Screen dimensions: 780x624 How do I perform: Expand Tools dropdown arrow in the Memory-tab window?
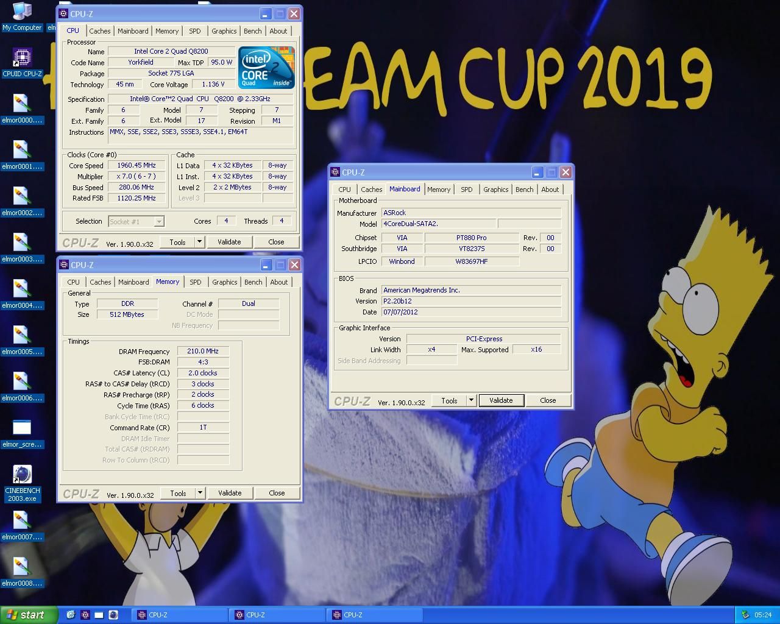point(200,493)
